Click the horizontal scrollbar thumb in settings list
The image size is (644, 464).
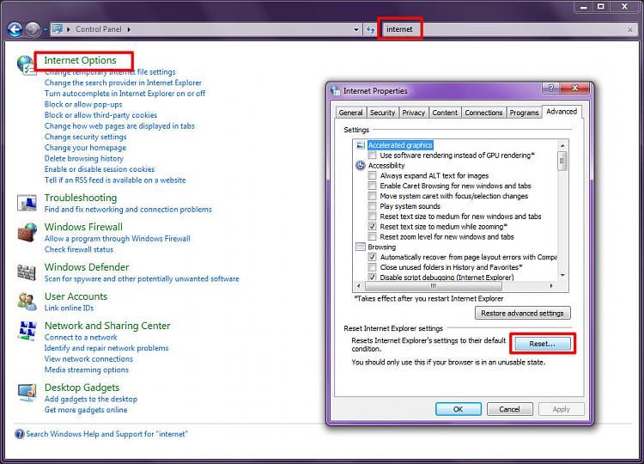[x=434, y=285]
